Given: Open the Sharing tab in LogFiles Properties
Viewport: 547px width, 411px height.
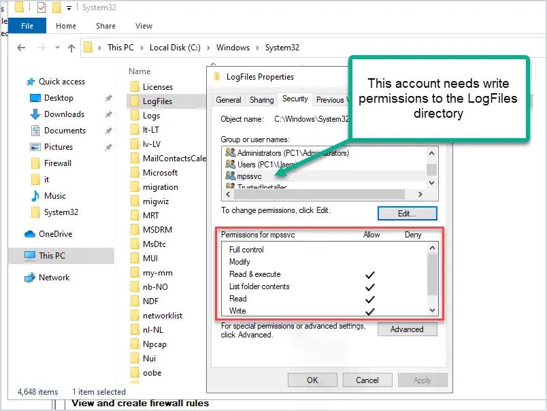Looking at the screenshot, I should 262,100.
